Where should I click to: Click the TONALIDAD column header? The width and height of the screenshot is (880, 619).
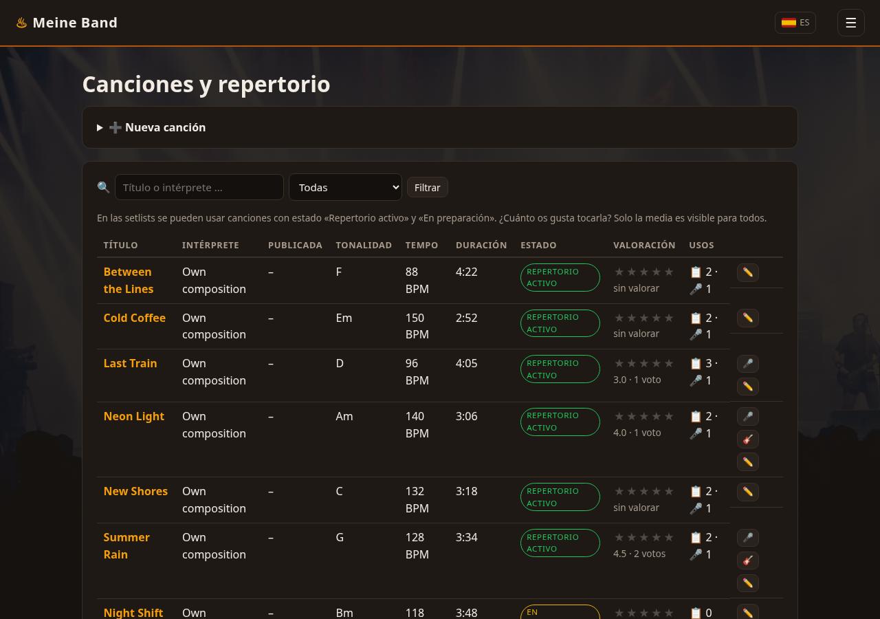pyautogui.click(x=364, y=245)
